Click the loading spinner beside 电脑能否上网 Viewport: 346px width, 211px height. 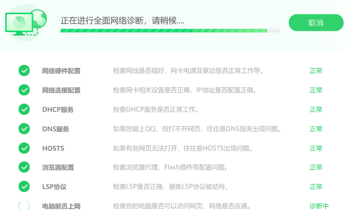click(24, 206)
